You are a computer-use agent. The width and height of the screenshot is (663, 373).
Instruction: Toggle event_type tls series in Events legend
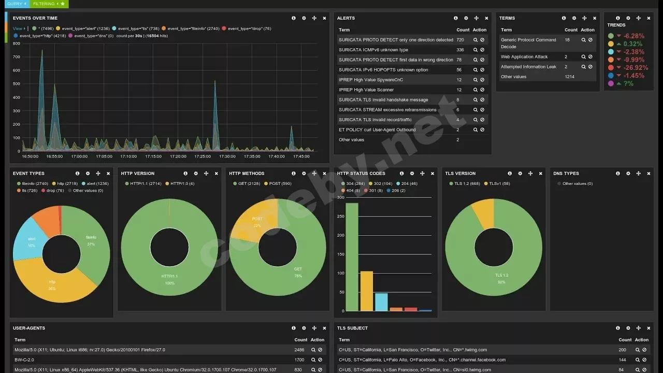click(x=136, y=28)
